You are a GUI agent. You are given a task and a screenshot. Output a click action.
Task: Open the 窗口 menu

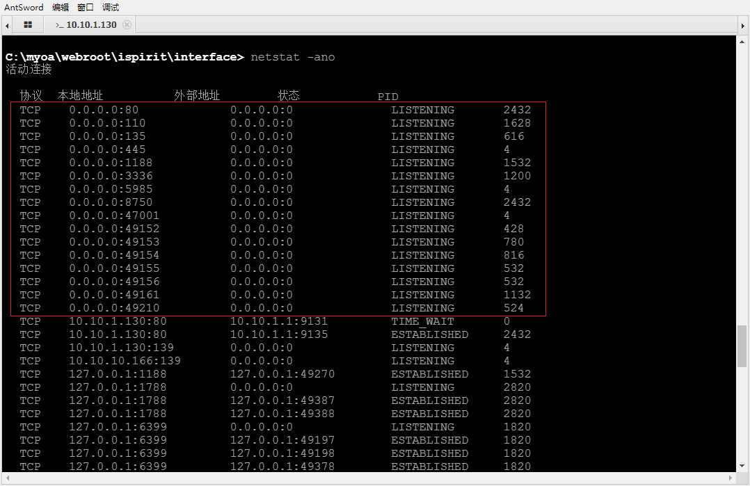pyautogui.click(x=86, y=7)
